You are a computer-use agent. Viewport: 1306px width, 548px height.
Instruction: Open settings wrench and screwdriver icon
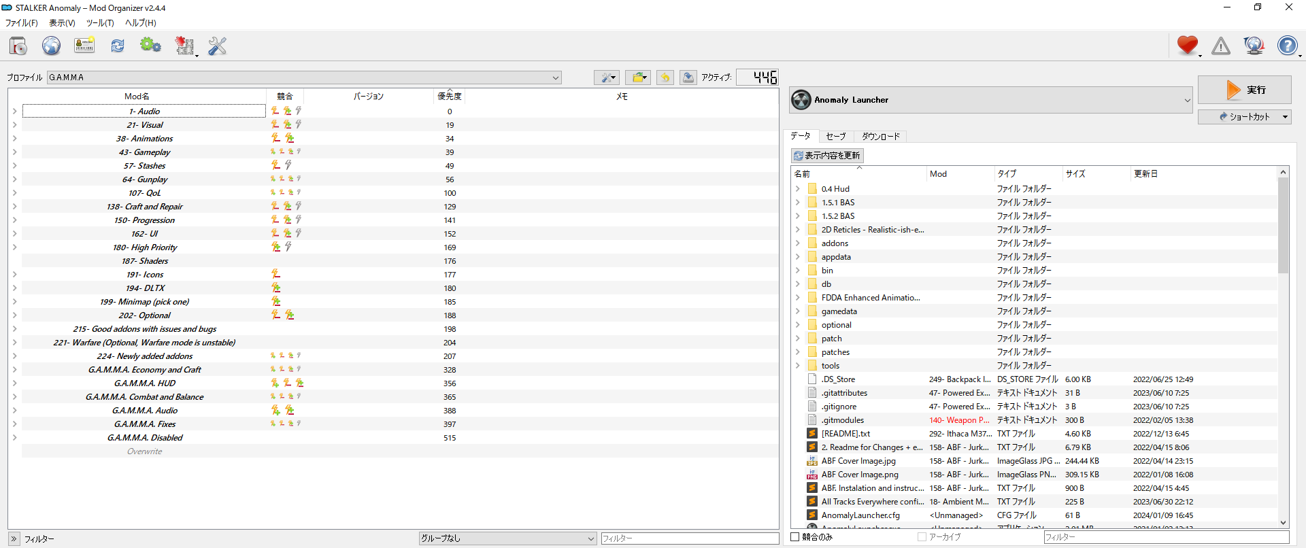tap(217, 46)
